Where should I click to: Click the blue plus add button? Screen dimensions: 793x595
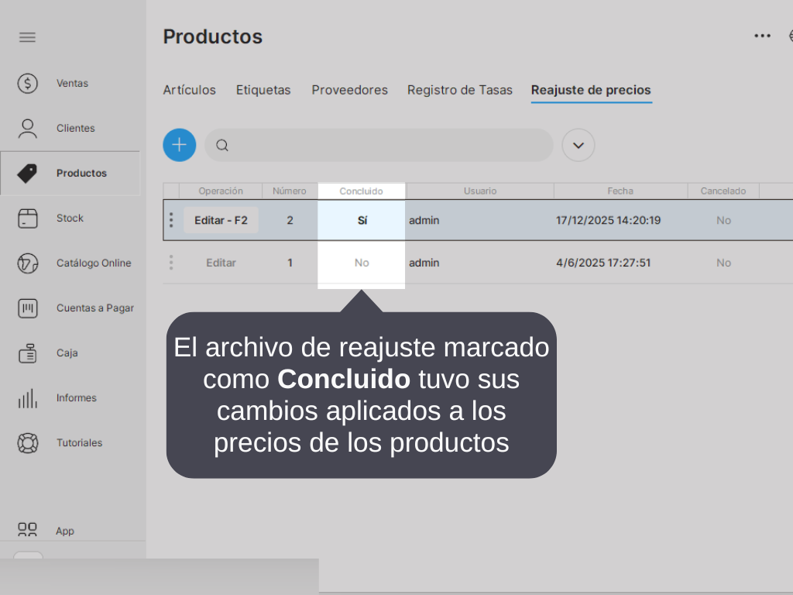tap(180, 145)
